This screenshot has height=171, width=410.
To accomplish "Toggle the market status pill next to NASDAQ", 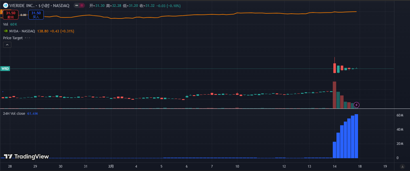I will 79,6.
